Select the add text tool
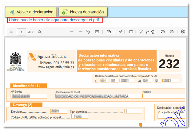This screenshot has width=191, height=130. coord(131,32)
